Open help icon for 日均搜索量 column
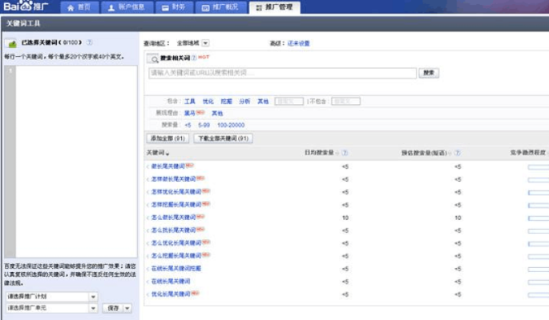Image resolution: width=549 pixels, height=320 pixels. (x=345, y=153)
